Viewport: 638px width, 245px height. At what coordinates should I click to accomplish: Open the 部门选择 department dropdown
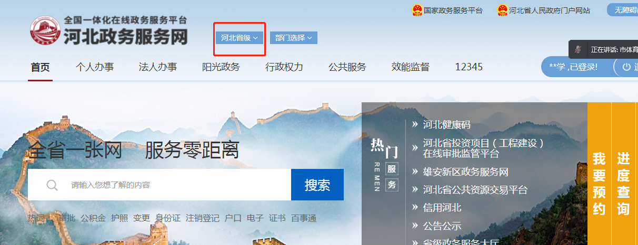[293, 38]
